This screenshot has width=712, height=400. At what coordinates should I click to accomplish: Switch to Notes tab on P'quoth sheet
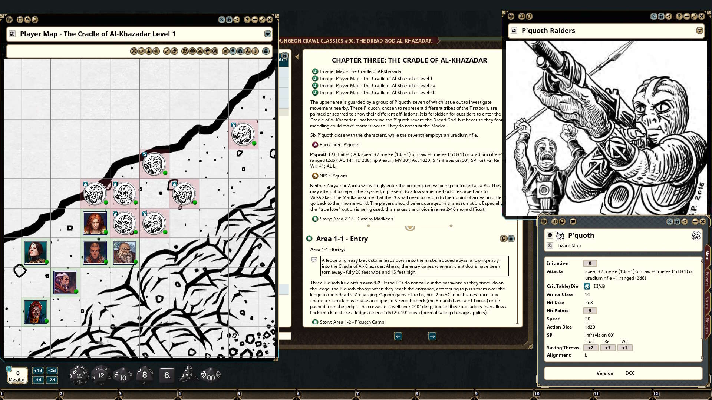coord(707,302)
